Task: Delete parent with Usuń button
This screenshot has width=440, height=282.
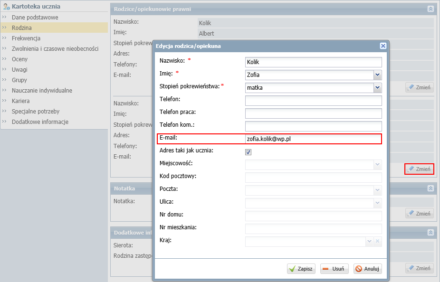Action: point(334,269)
